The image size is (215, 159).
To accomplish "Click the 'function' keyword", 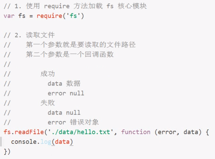I will [x=136, y=132].
